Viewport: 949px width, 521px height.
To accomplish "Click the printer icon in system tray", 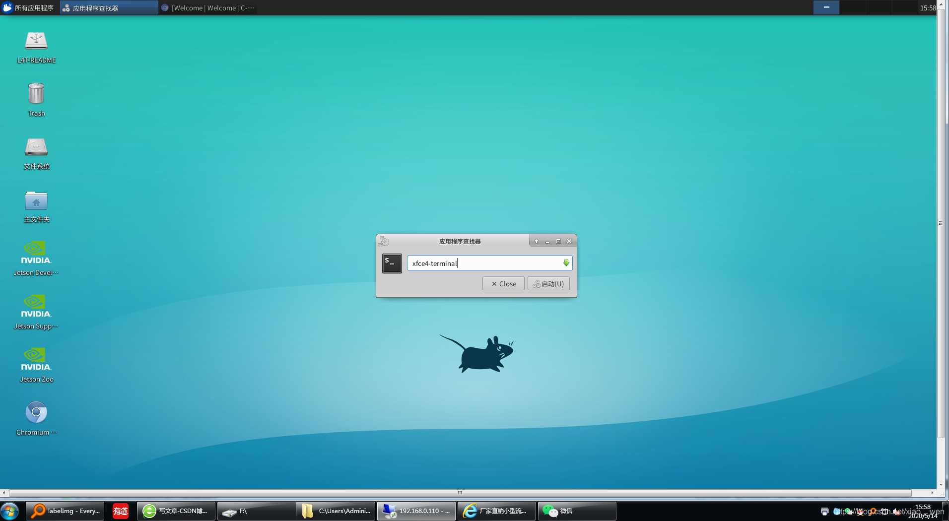I will pos(825,511).
